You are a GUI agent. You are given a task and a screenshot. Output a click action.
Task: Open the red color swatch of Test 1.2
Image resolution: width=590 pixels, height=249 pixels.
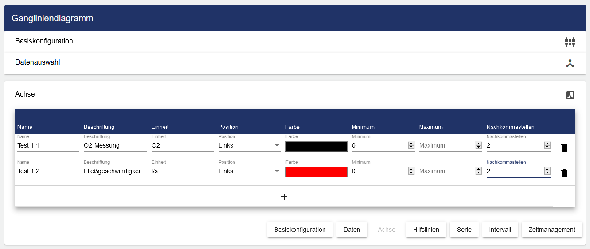pos(316,172)
